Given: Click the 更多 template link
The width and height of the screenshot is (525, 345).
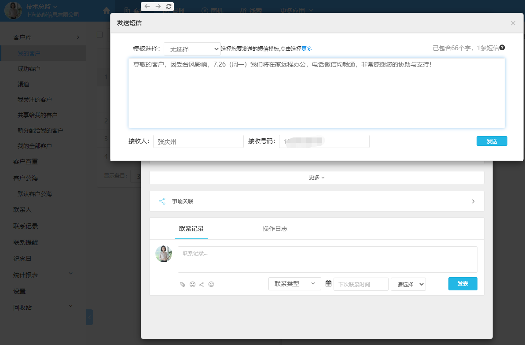Looking at the screenshot, I should tap(307, 49).
